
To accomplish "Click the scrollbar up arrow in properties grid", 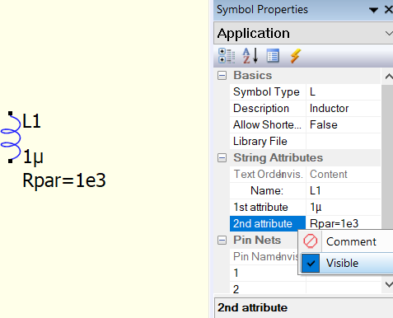I will pyautogui.click(x=388, y=77).
